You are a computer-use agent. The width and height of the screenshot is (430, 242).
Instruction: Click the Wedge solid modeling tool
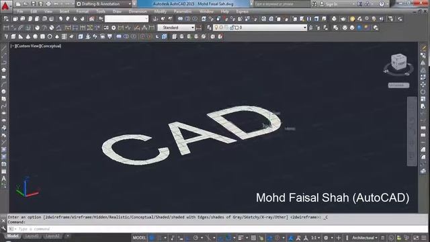[21, 36]
